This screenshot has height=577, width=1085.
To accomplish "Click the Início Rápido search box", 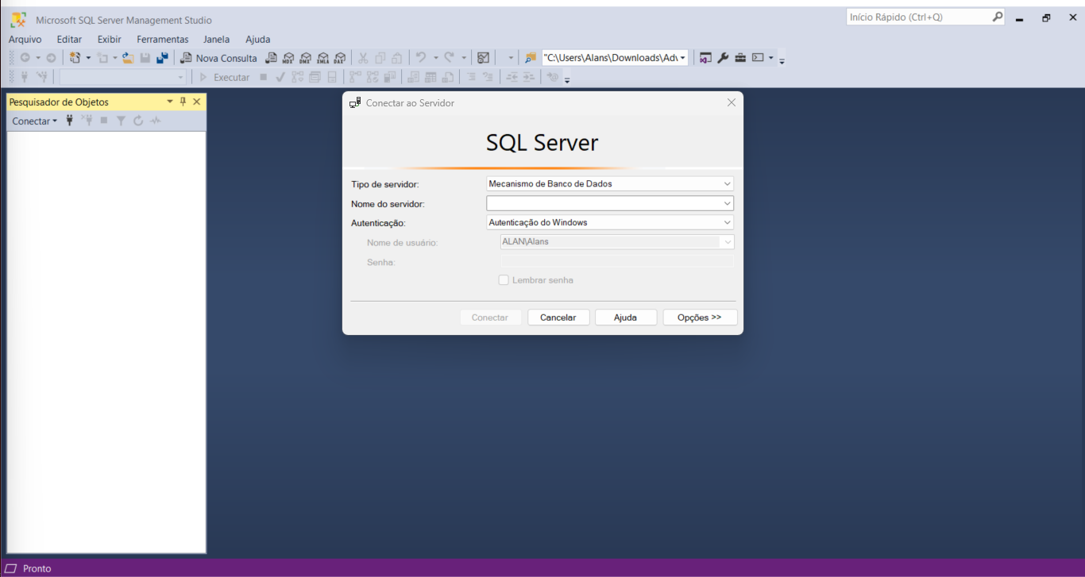I will pyautogui.click(x=925, y=17).
